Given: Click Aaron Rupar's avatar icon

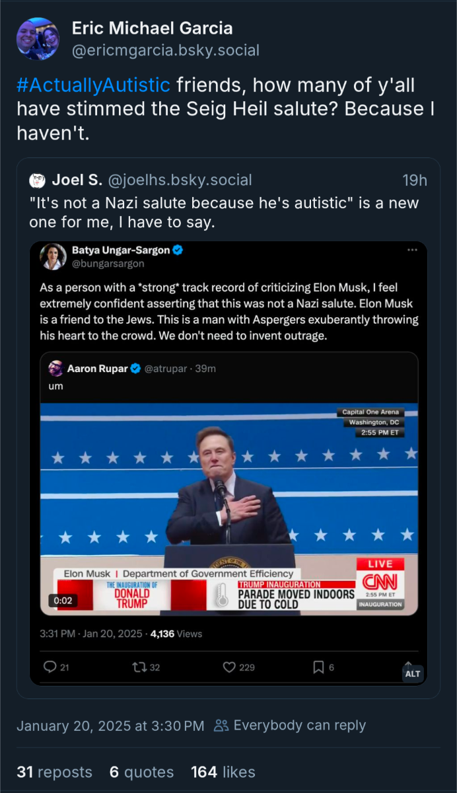Looking at the screenshot, I should point(56,369).
